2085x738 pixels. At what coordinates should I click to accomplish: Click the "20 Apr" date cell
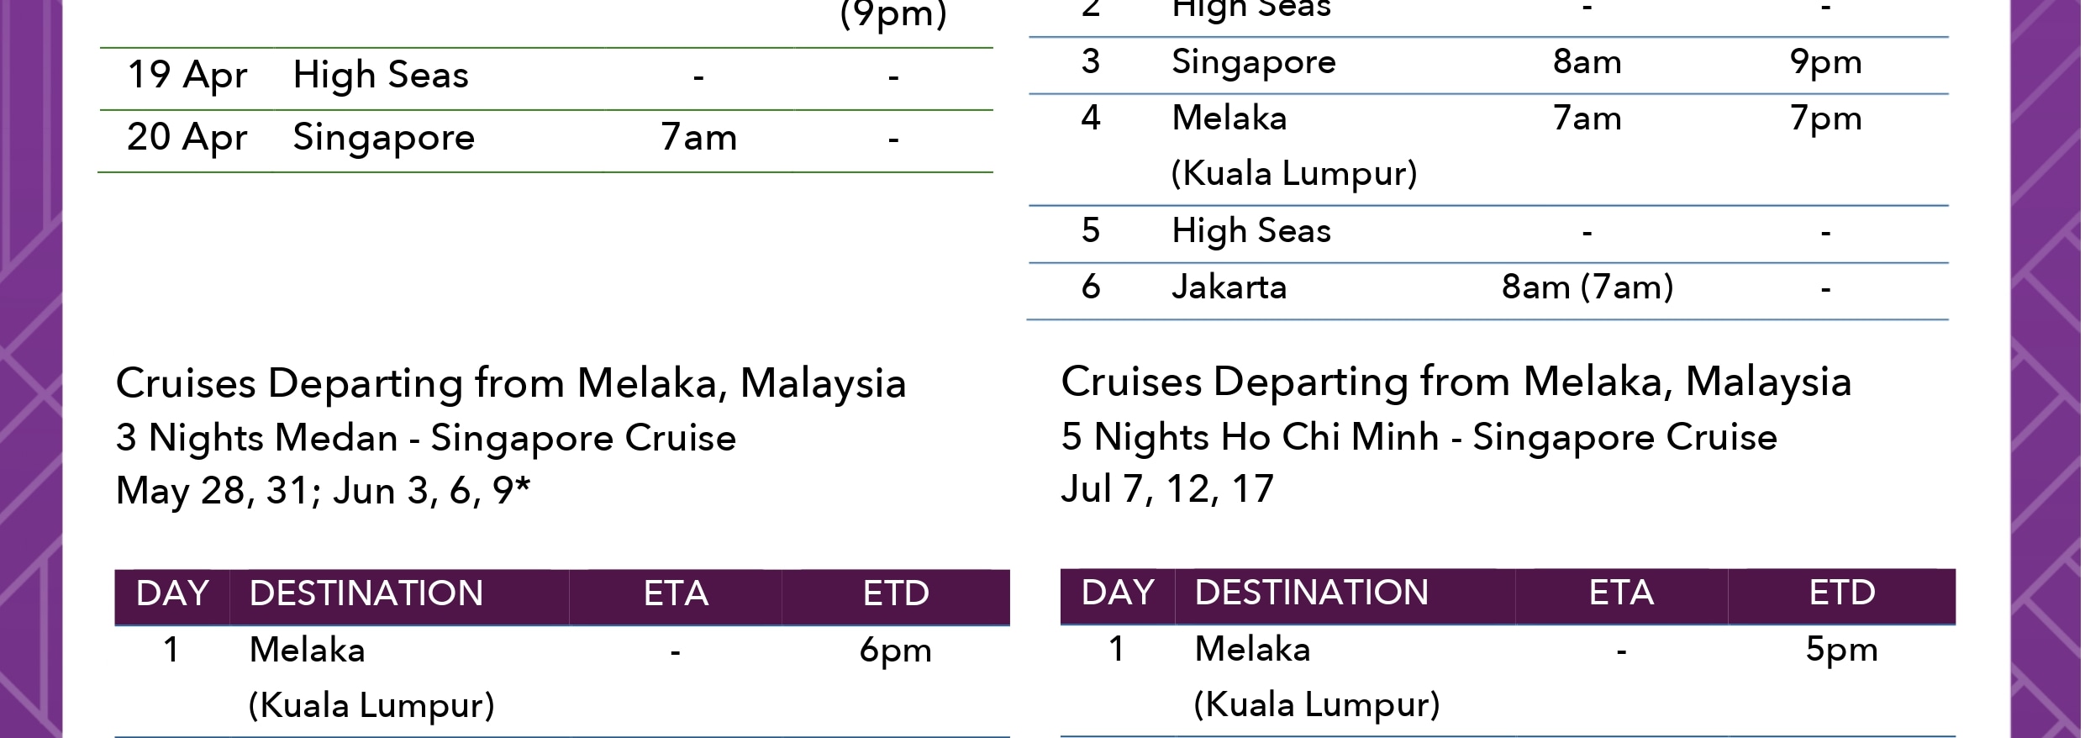point(187,137)
